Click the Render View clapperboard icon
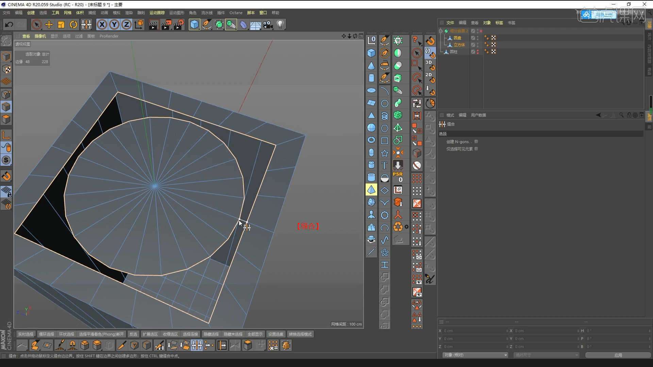The image size is (653, 367). (153, 24)
